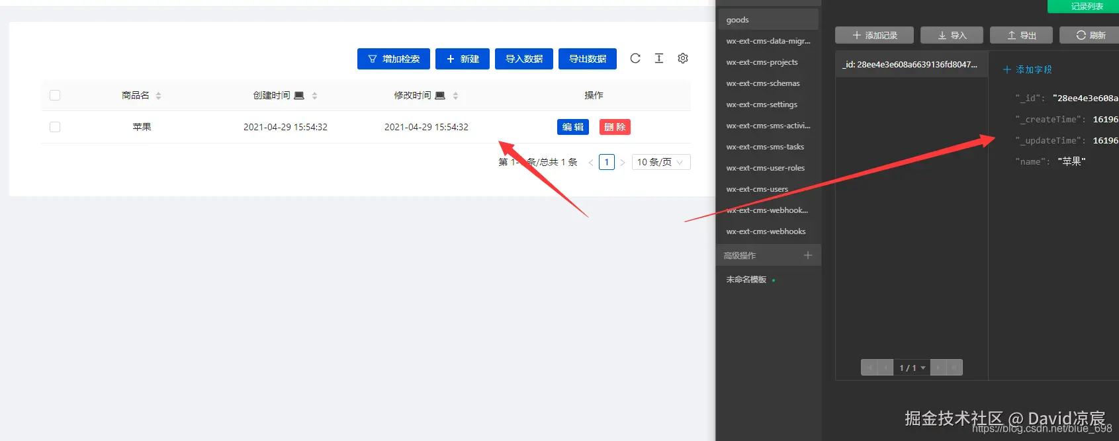This screenshot has width=1119, height=441.
Task: Select the wx-ext-cms-users collection
Action: point(768,189)
